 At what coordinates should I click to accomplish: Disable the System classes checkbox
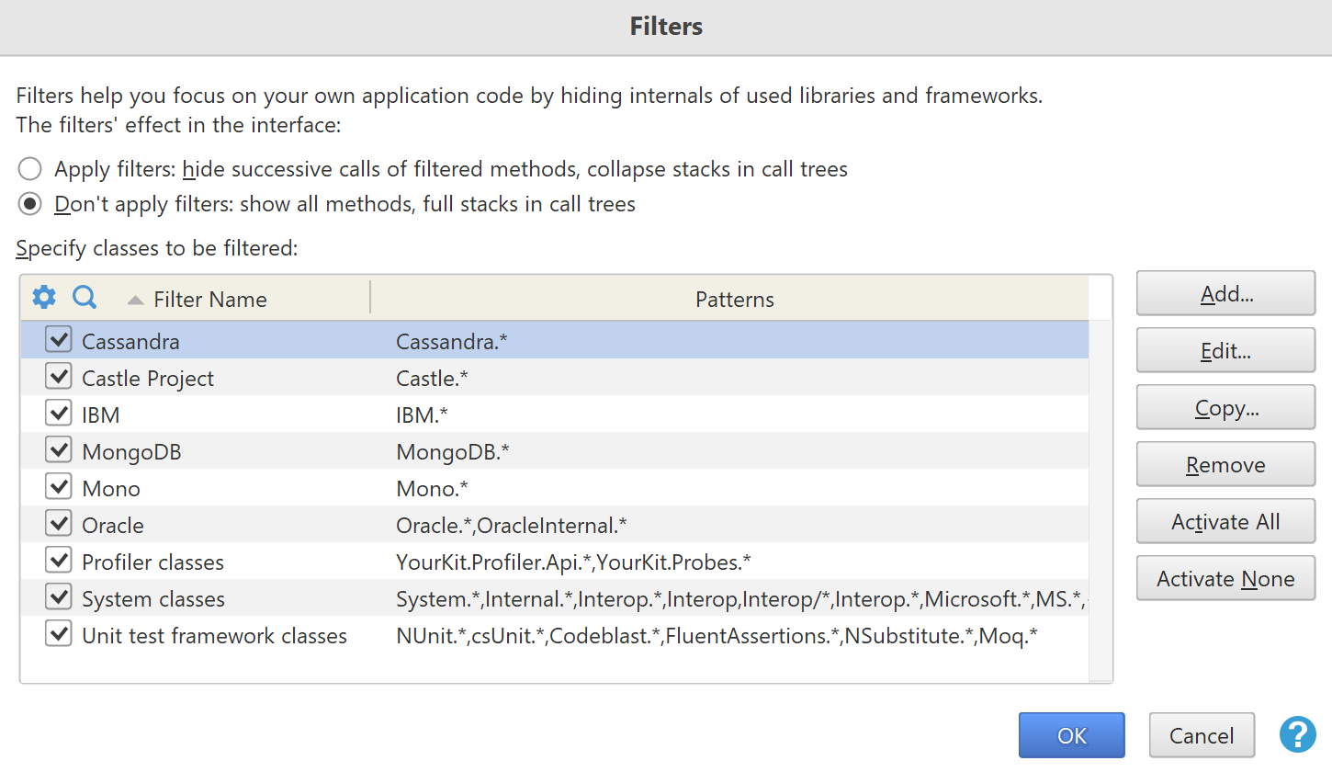click(59, 597)
